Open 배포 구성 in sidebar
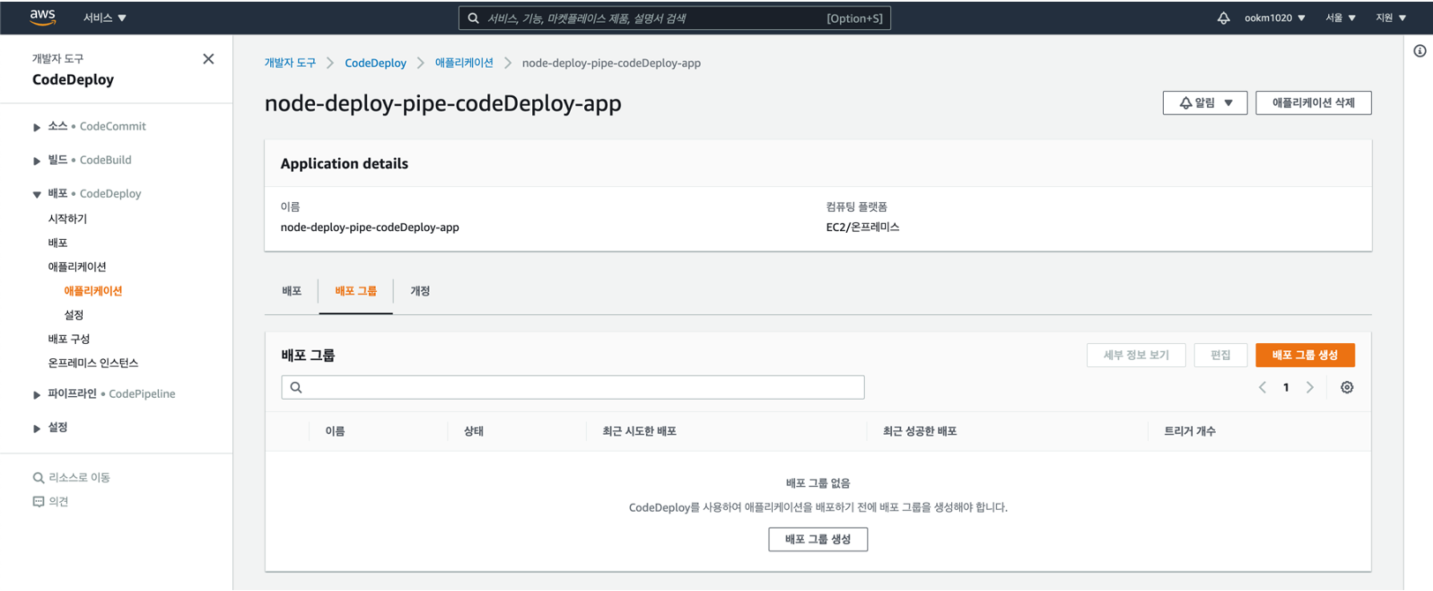 coord(69,339)
